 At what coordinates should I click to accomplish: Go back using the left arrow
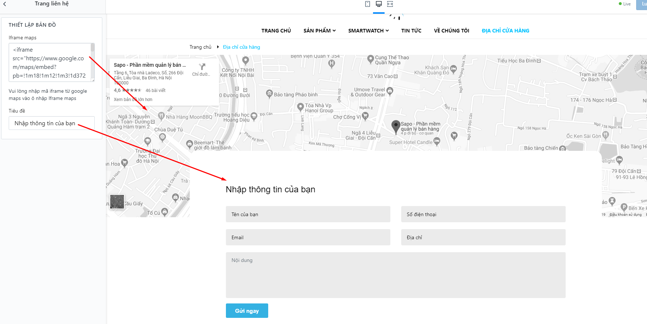click(5, 4)
